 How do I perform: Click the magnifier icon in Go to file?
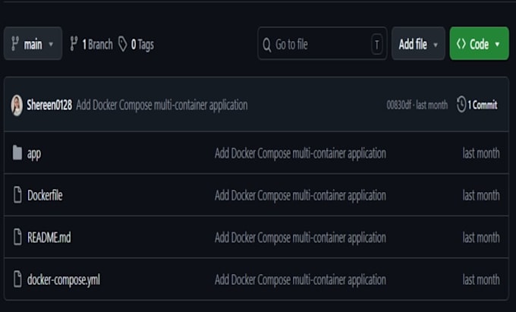pyautogui.click(x=267, y=45)
